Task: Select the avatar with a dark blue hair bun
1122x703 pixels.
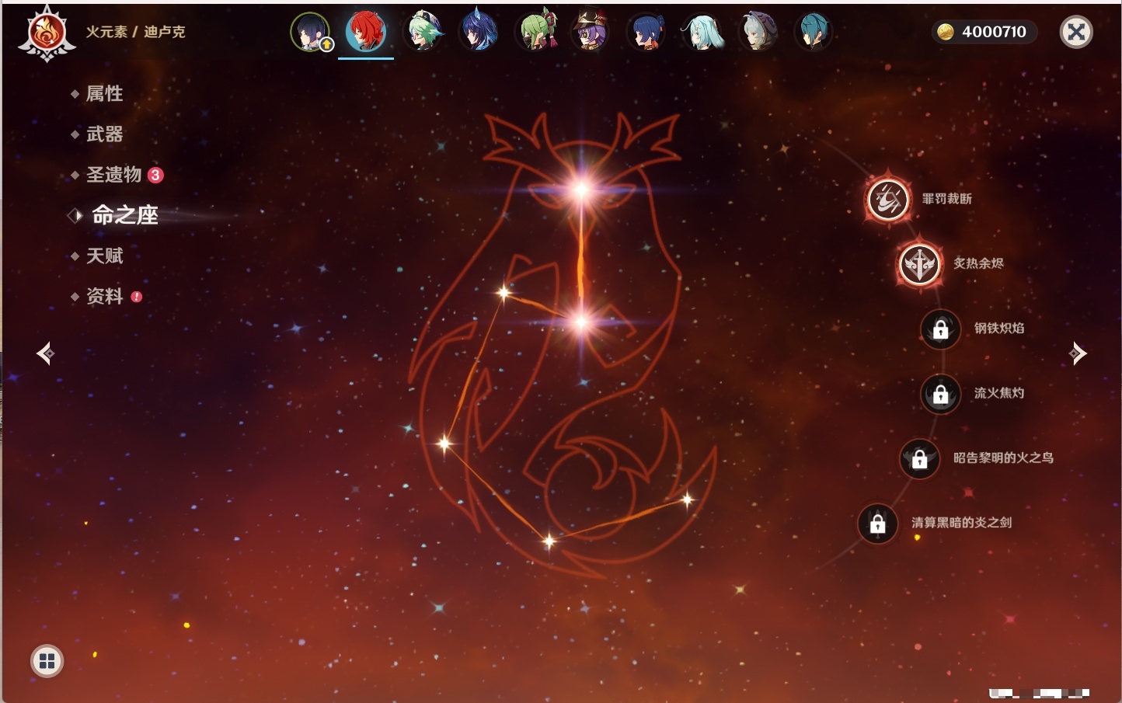Action: tap(646, 32)
